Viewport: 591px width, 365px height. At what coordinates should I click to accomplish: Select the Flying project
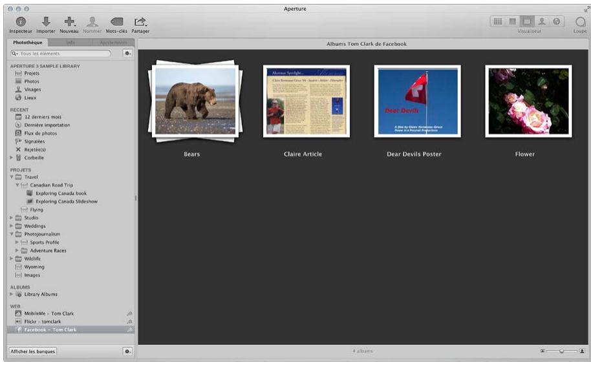[x=36, y=210]
